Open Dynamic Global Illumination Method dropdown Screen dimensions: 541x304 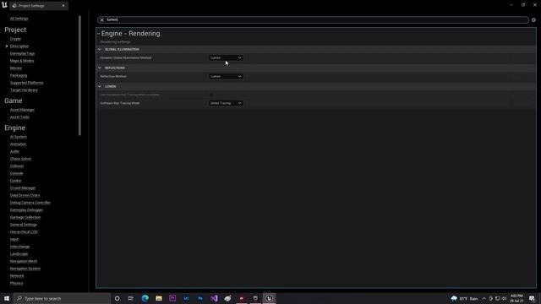pos(226,58)
